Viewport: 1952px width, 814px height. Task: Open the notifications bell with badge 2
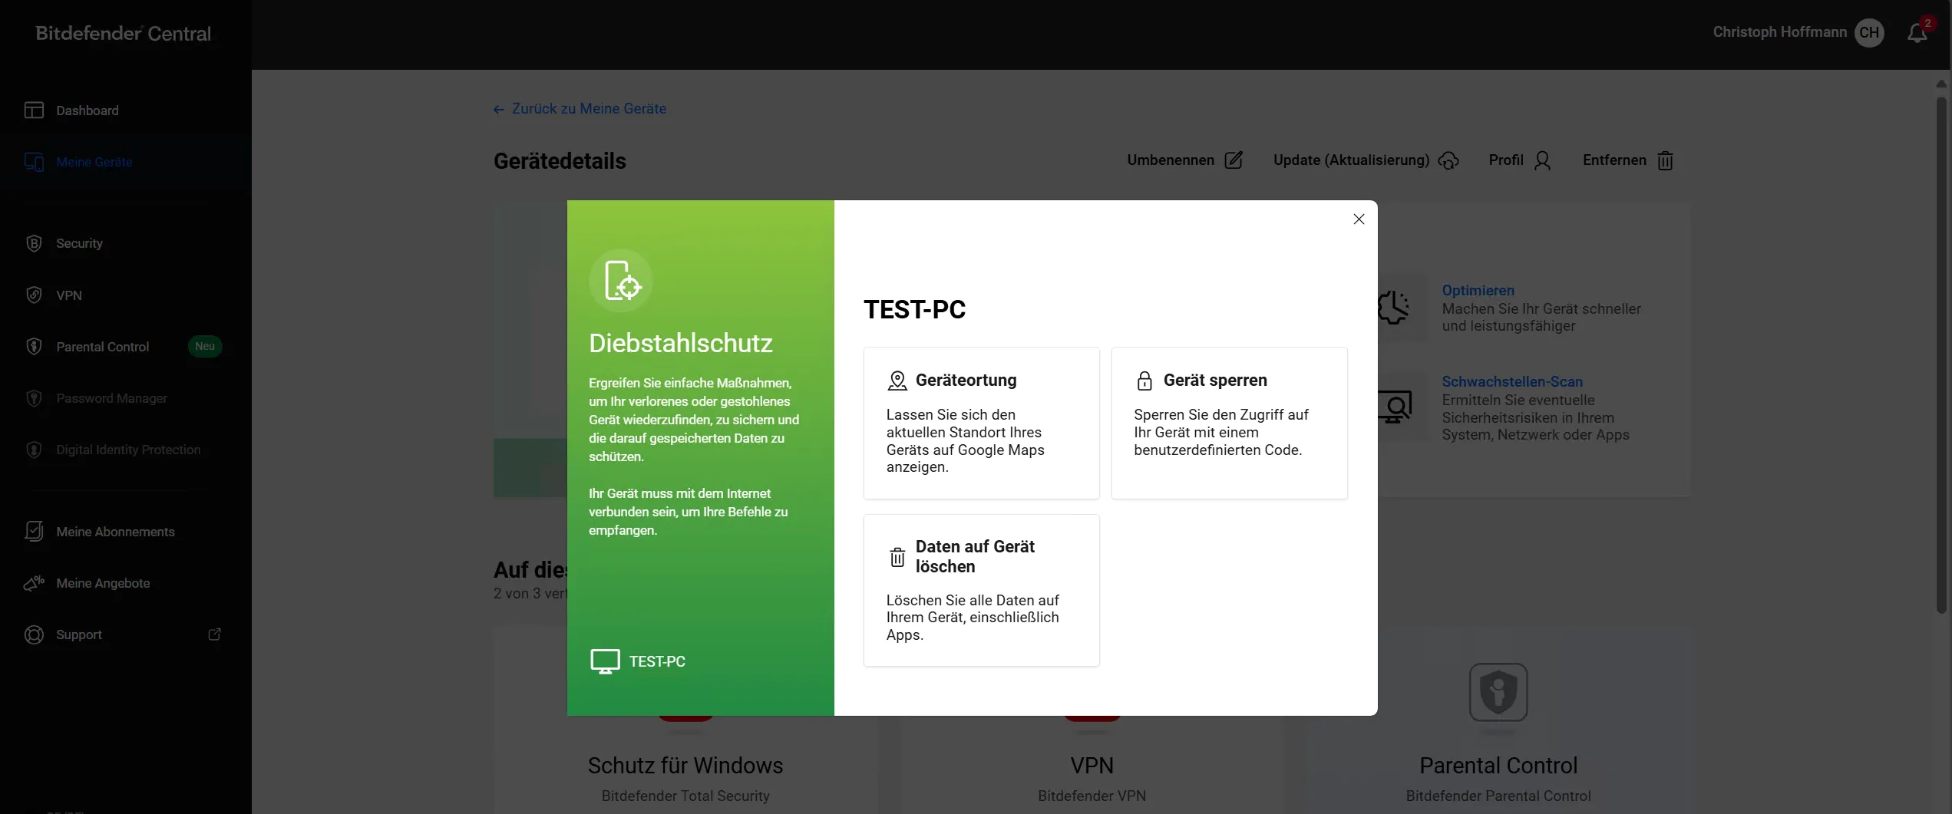[x=1917, y=32]
